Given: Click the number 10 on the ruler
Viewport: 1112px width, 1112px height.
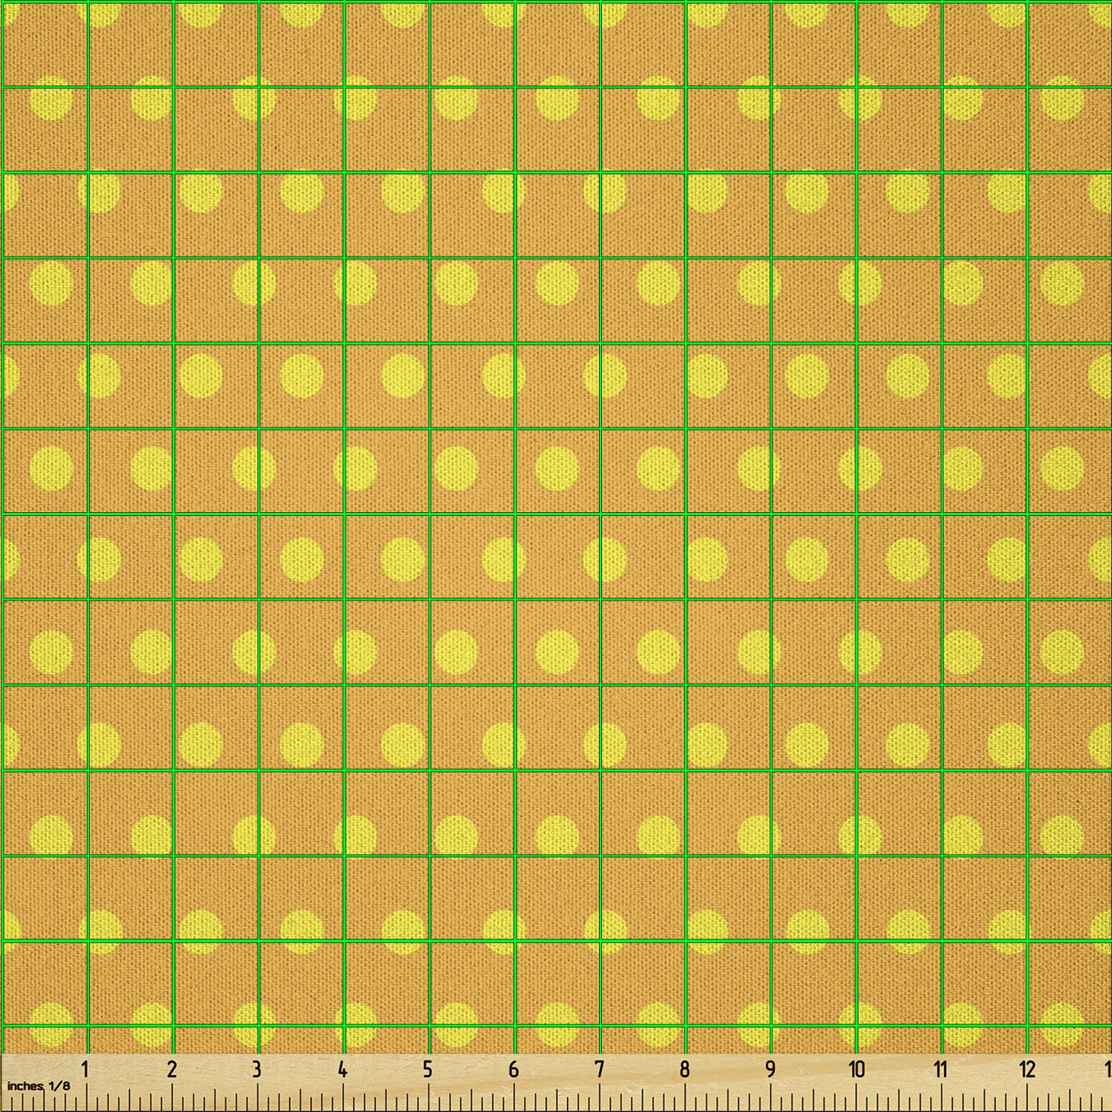Looking at the screenshot, I should coord(856,1069).
